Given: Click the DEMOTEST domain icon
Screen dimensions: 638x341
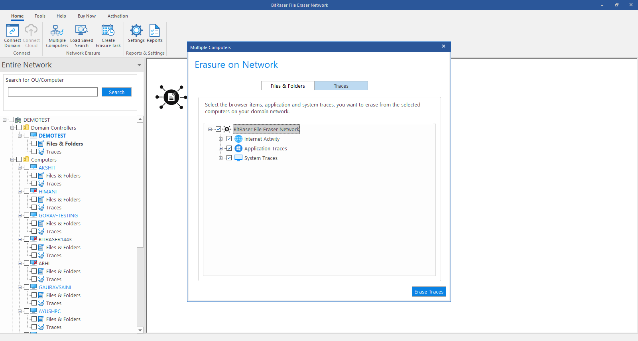Looking at the screenshot, I should [x=18, y=120].
